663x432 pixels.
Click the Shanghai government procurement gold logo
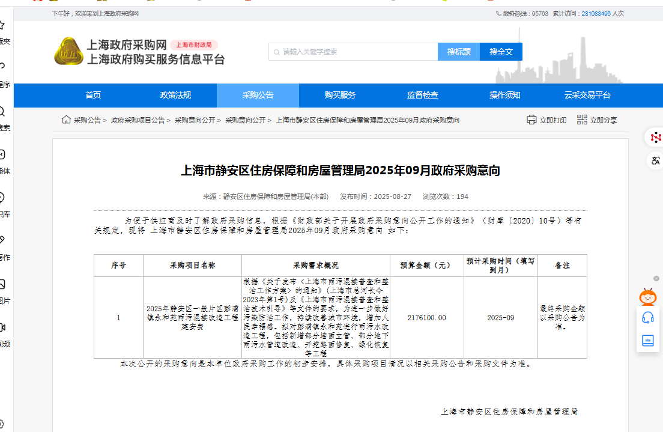click(68, 51)
